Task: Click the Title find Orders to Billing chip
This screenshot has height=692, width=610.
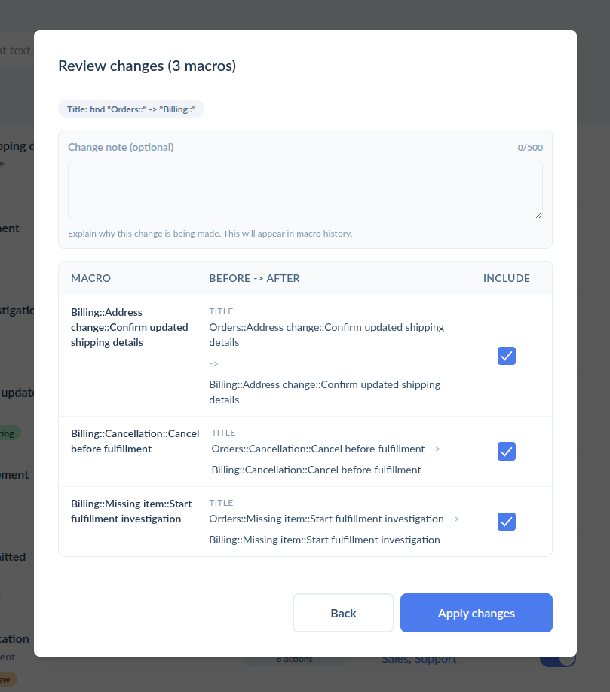Action: [x=131, y=109]
